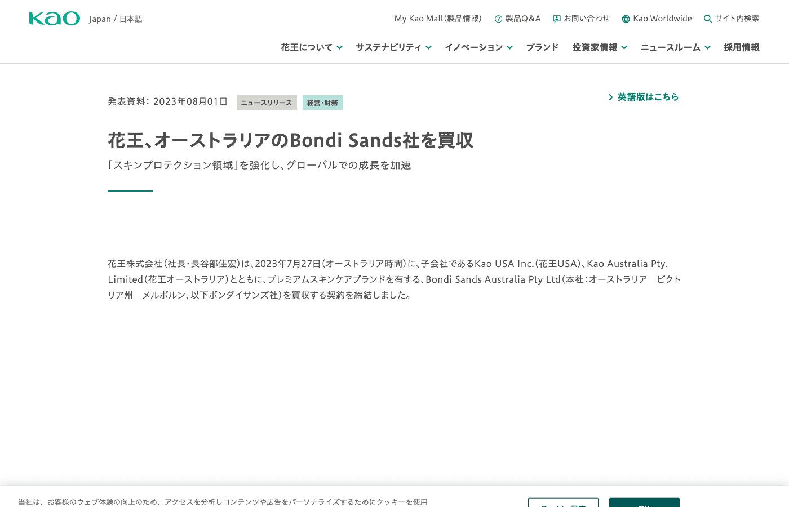Expand the サステナビリティ dropdown chevron
The height and width of the screenshot is (507, 789).
pyautogui.click(x=428, y=48)
